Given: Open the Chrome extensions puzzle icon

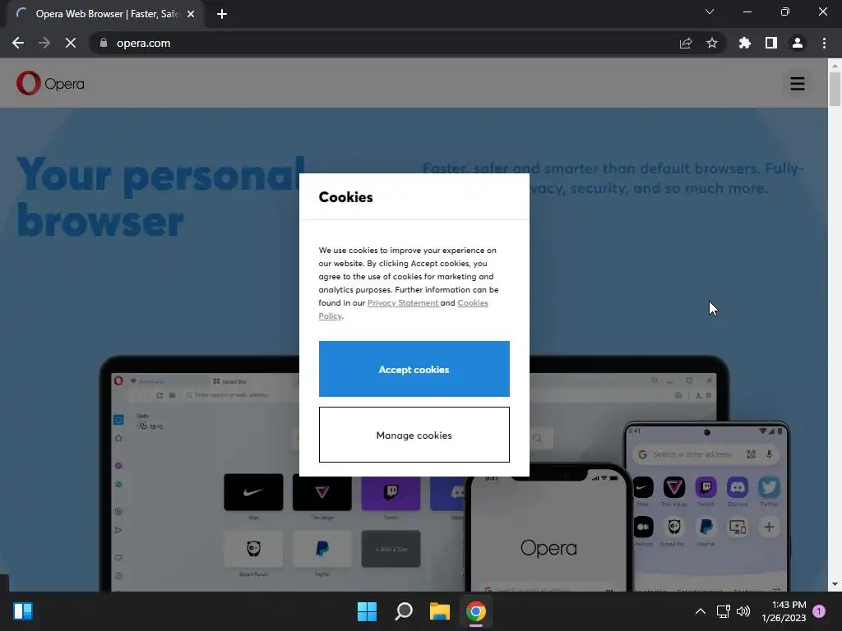Looking at the screenshot, I should click(x=745, y=43).
